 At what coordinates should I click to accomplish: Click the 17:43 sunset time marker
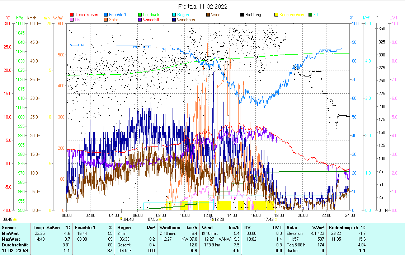coord(269,219)
